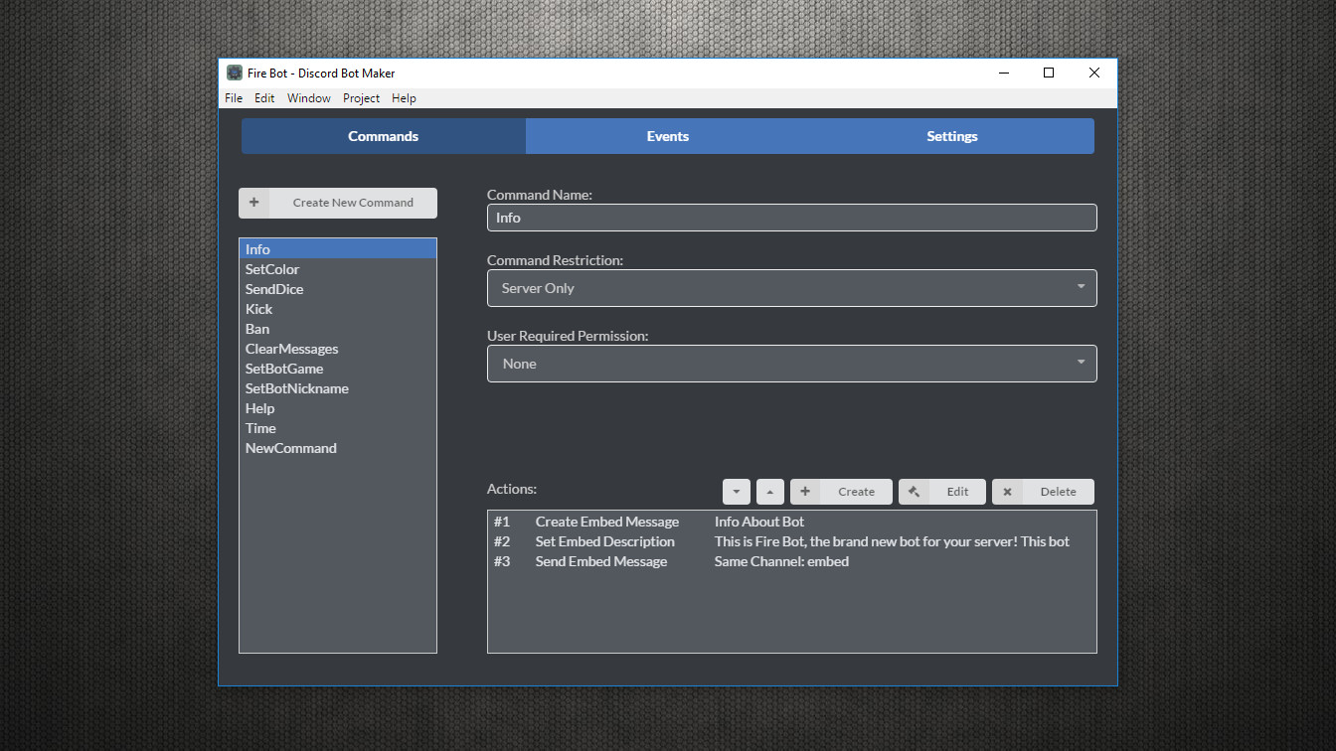Image resolution: width=1336 pixels, height=751 pixels.
Task: Switch to the Events tab
Action: [x=667, y=136]
